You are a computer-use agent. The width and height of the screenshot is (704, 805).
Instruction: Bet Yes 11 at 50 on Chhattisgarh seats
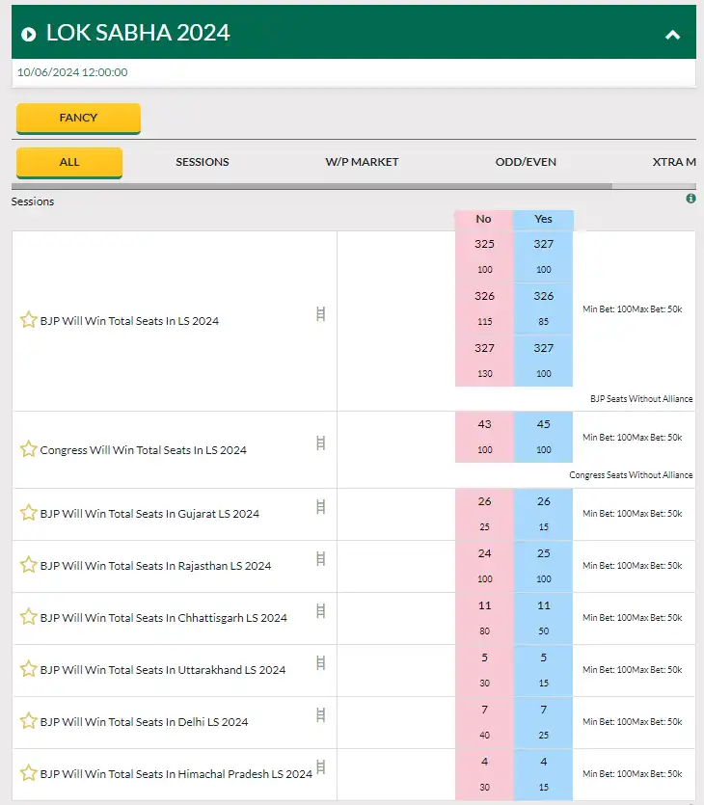click(543, 618)
